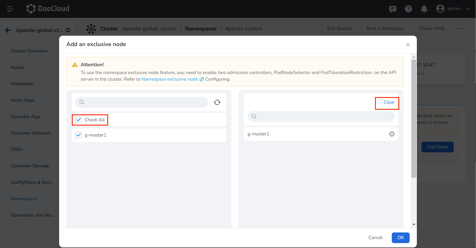This screenshot has width=476, height=248.
Task: Uncheck the Check All checkbox
Action: [x=78, y=120]
